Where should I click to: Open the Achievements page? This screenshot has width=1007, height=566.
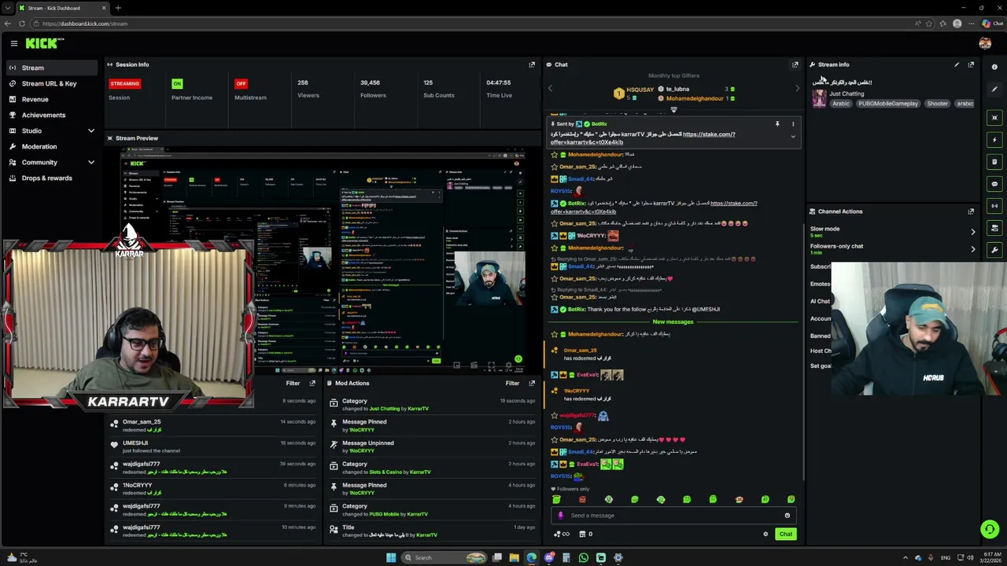53,115
